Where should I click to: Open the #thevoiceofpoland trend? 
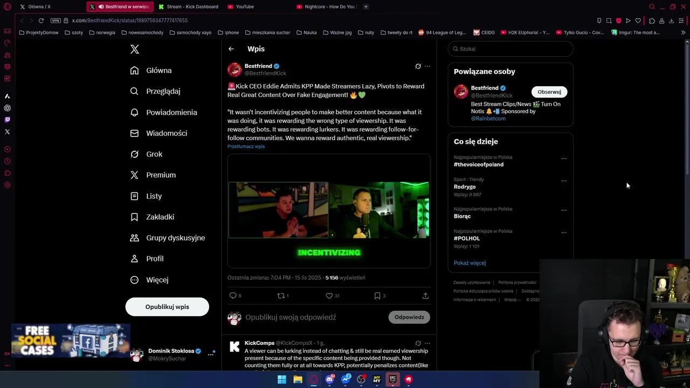(x=479, y=164)
